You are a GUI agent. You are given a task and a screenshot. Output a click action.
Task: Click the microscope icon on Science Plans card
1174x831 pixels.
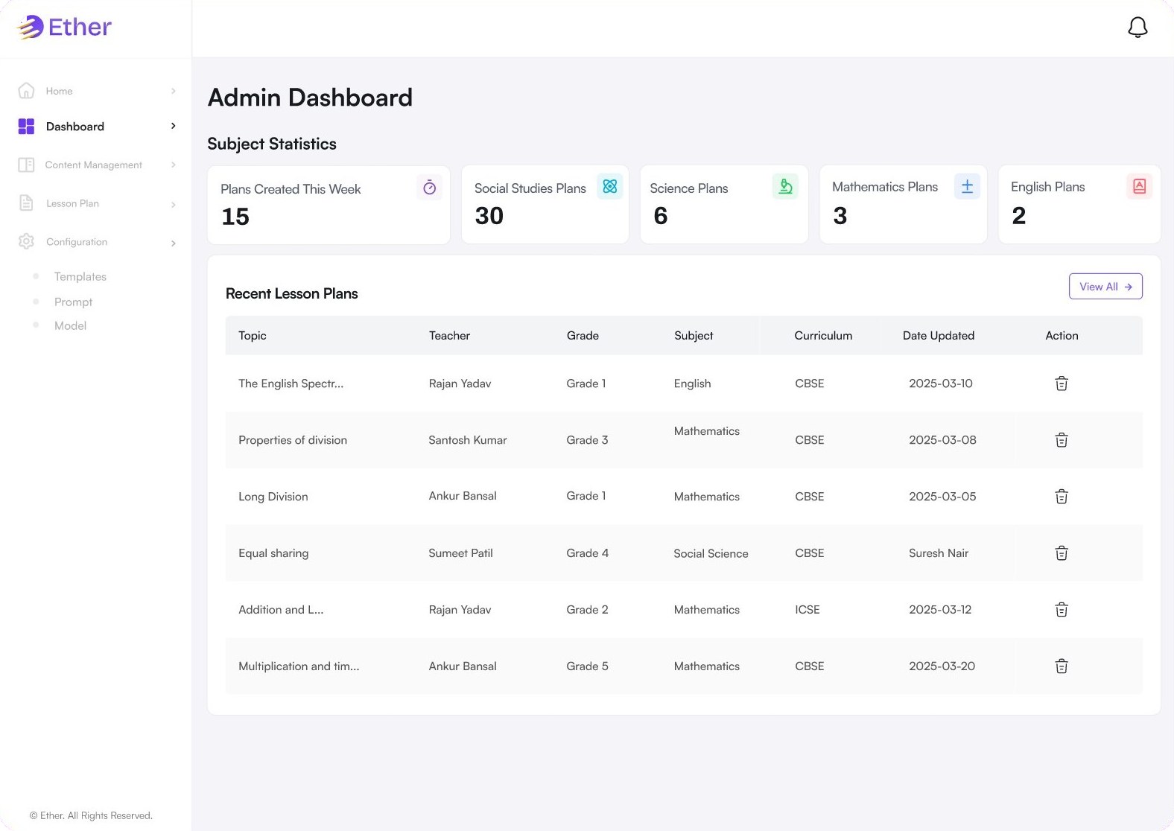pyautogui.click(x=785, y=186)
